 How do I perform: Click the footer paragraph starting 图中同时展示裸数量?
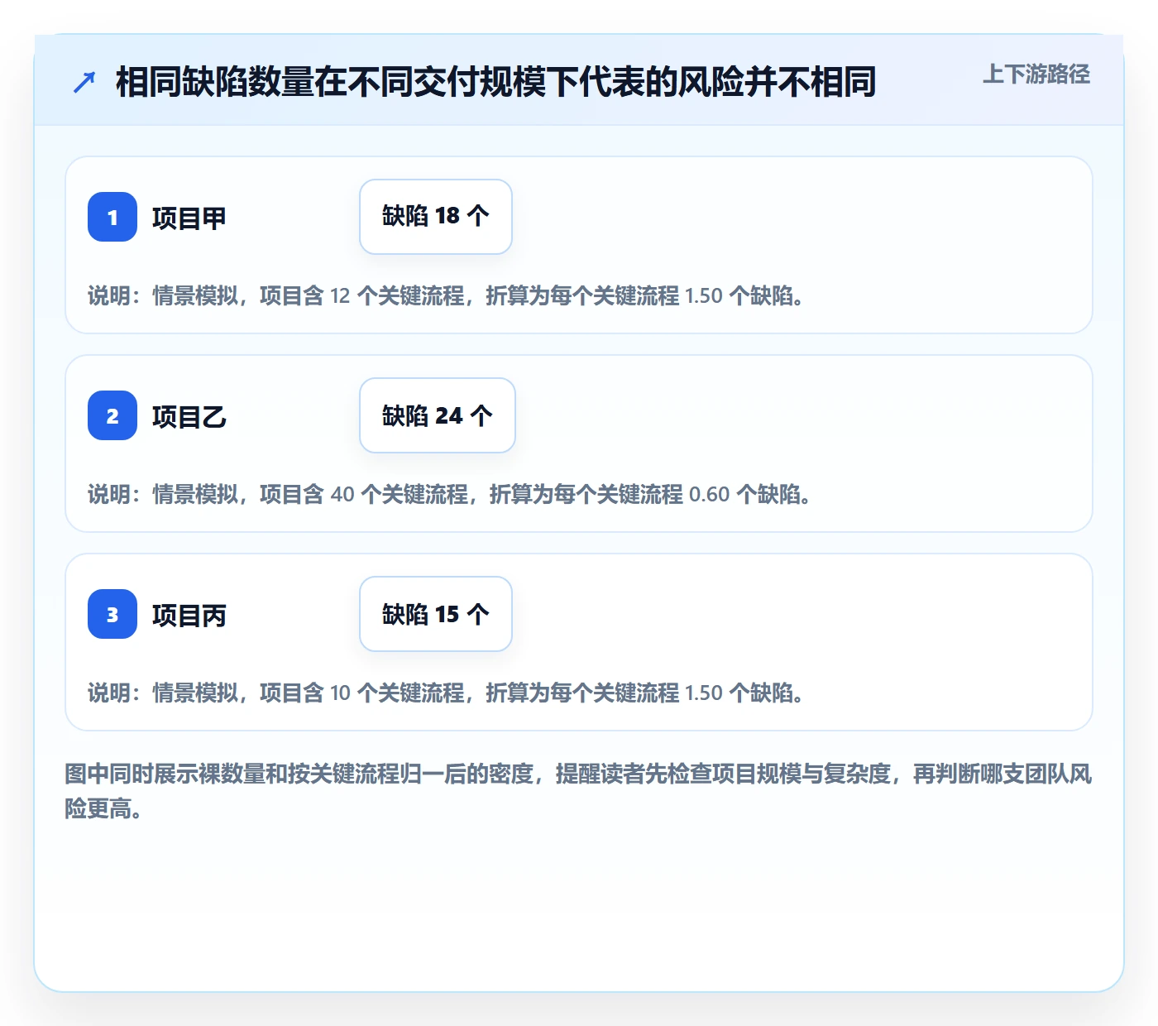(579, 791)
